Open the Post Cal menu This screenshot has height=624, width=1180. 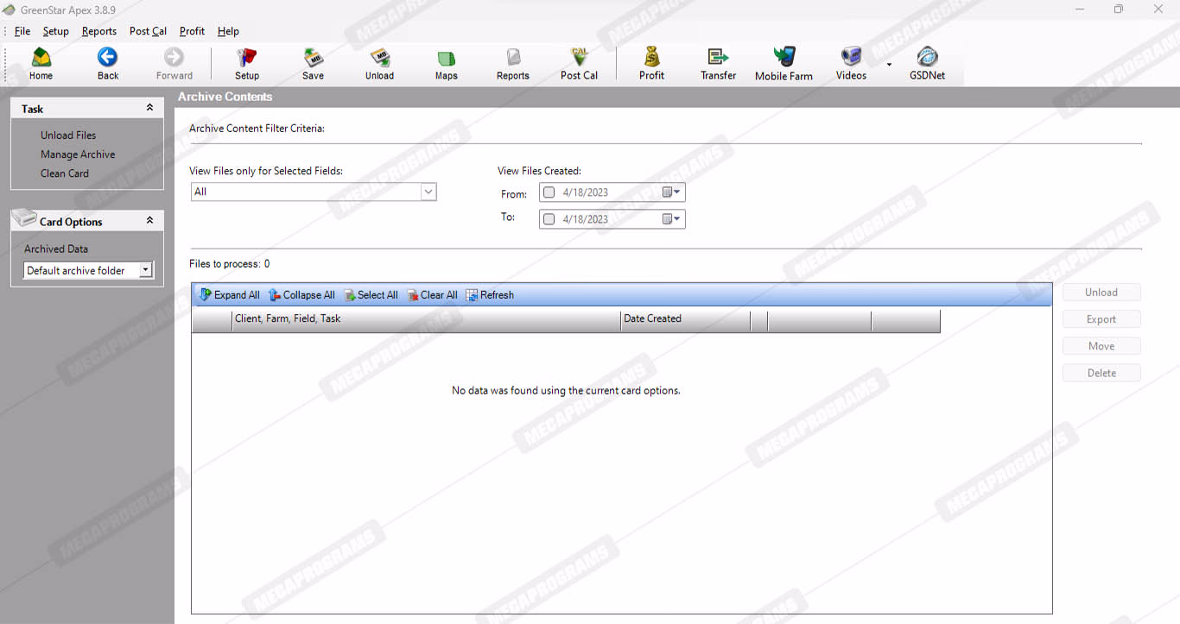click(x=148, y=31)
